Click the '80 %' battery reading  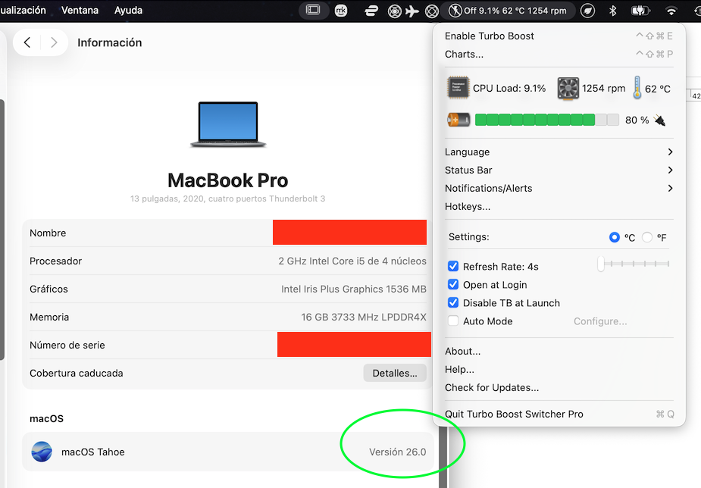pyautogui.click(x=637, y=120)
